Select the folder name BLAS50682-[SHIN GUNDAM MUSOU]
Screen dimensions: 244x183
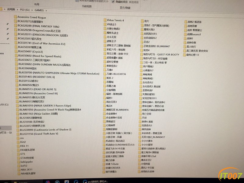point(45,64)
